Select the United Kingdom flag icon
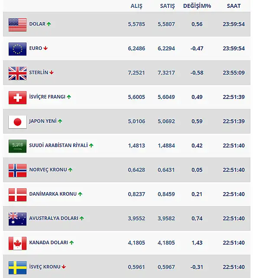 point(17,73)
